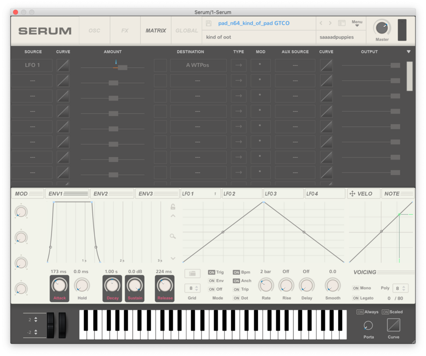The width and height of the screenshot is (426, 356).
Task: Go to previous preset arrow
Action: 321,23
